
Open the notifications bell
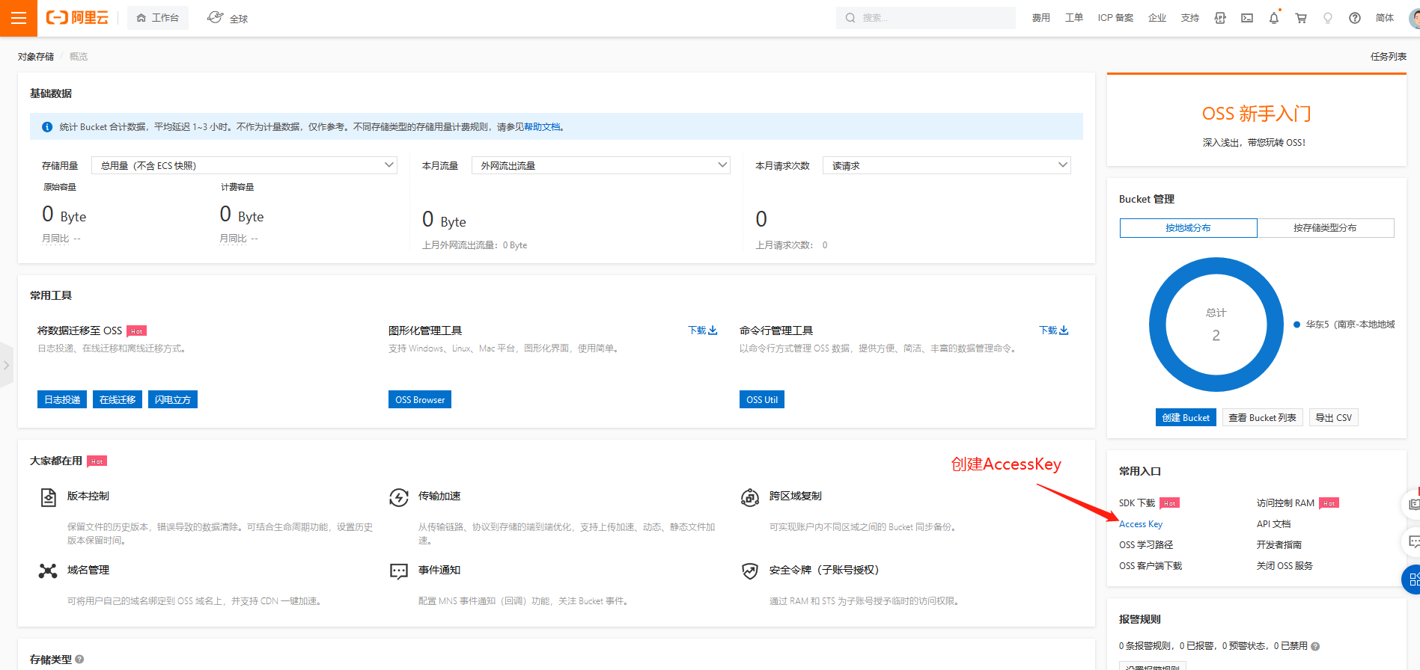(1274, 18)
